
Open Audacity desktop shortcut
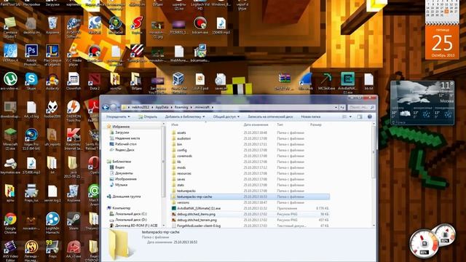(x=52, y=81)
